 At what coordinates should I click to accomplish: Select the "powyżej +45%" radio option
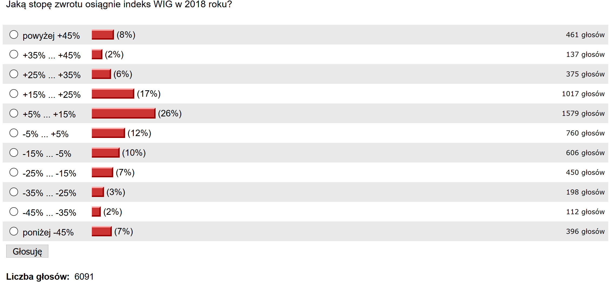tap(14, 34)
